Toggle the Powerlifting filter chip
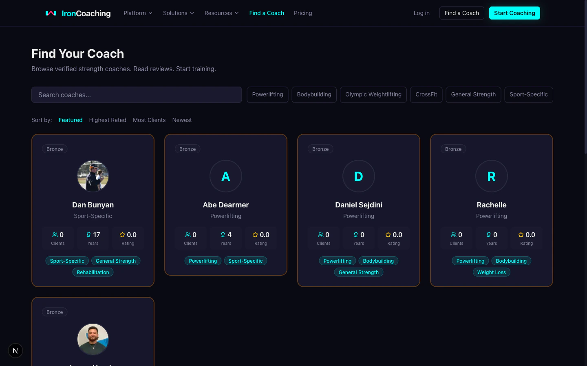The width and height of the screenshot is (587, 366). point(267,94)
